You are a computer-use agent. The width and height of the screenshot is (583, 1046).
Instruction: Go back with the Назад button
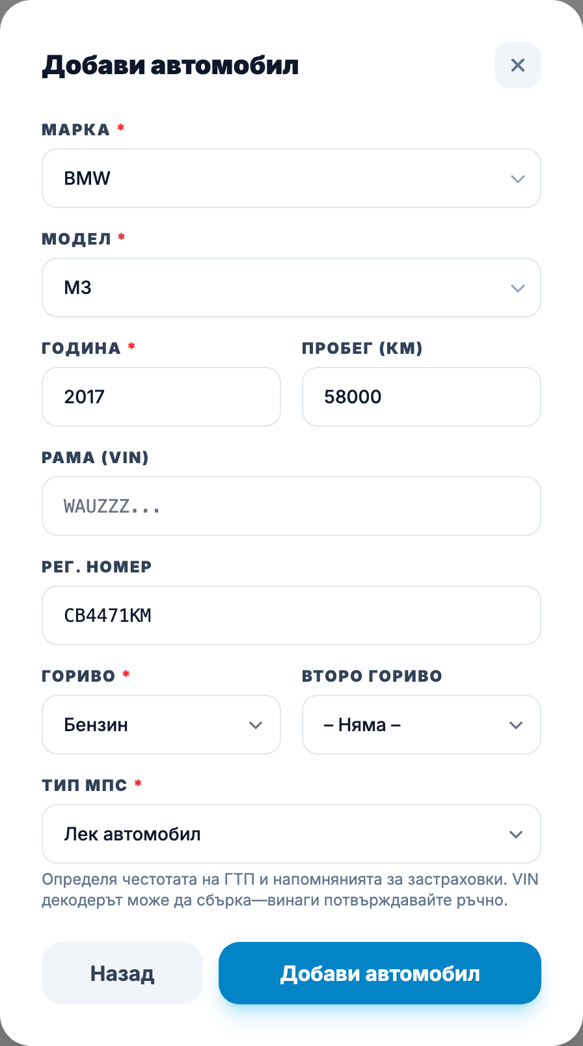122,973
